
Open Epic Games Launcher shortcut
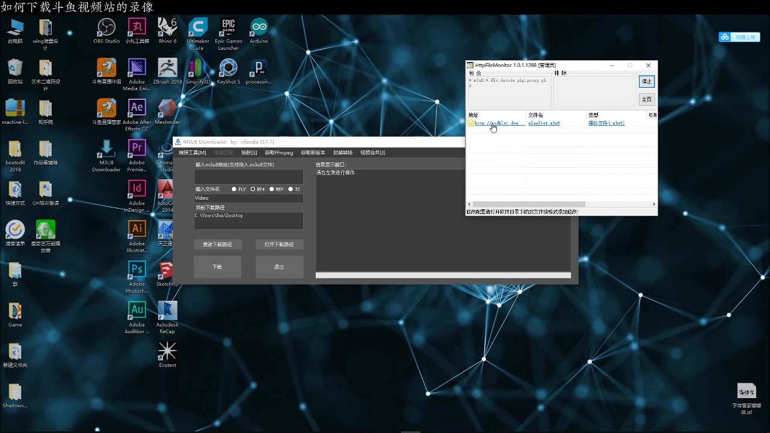pyautogui.click(x=229, y=34)
